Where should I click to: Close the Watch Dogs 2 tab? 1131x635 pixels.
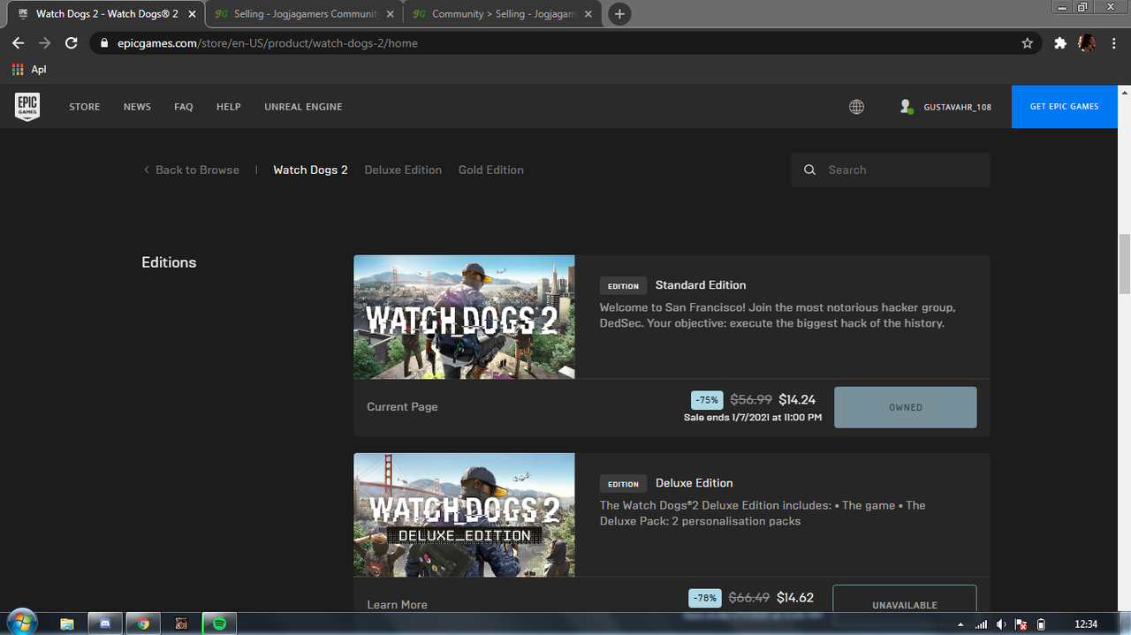click(x=192, y=14)
